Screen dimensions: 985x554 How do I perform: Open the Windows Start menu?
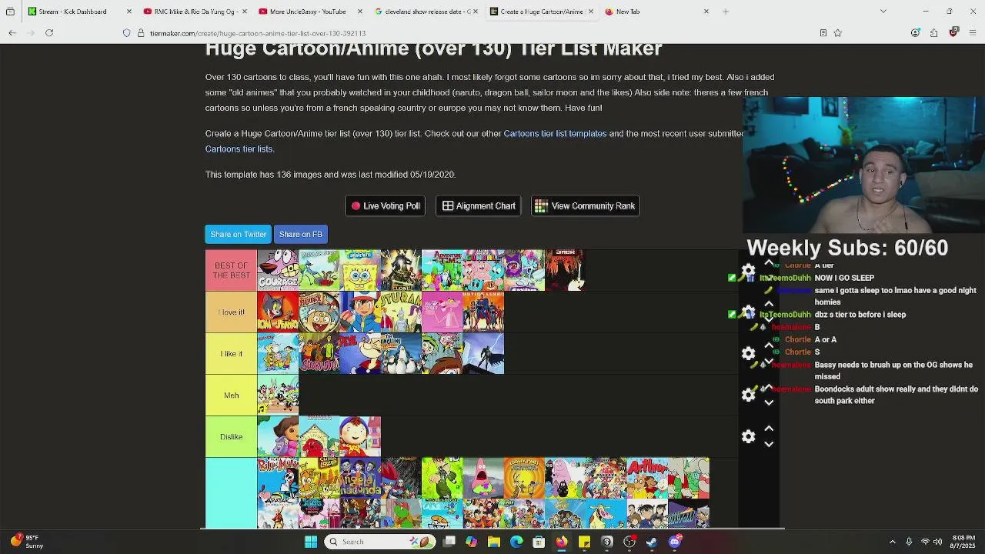311,542
